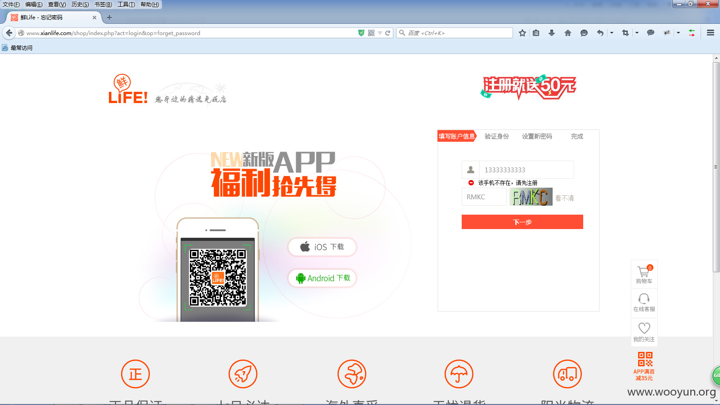This screenshot has height=405, width=720.
Task: Click the captcha input field with RMKC
Action: (x=484, y=197)
